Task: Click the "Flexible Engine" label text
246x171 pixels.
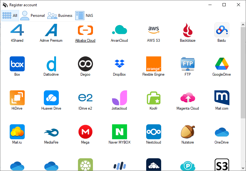Action: pyautogui.click(x=153, y=74)
